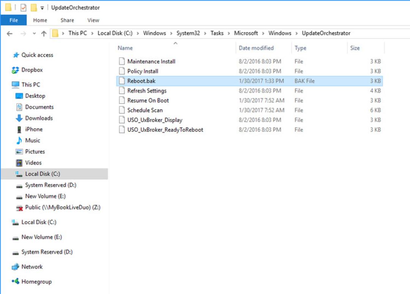Screen dimensions: 410x294
Task: Click the New Folder quick access toolbar icon
Action: pos(34,8)
